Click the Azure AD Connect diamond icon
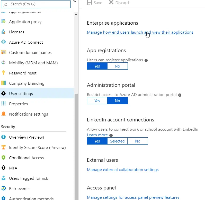This screenshot has height=200, width=205. click(3, 42)
